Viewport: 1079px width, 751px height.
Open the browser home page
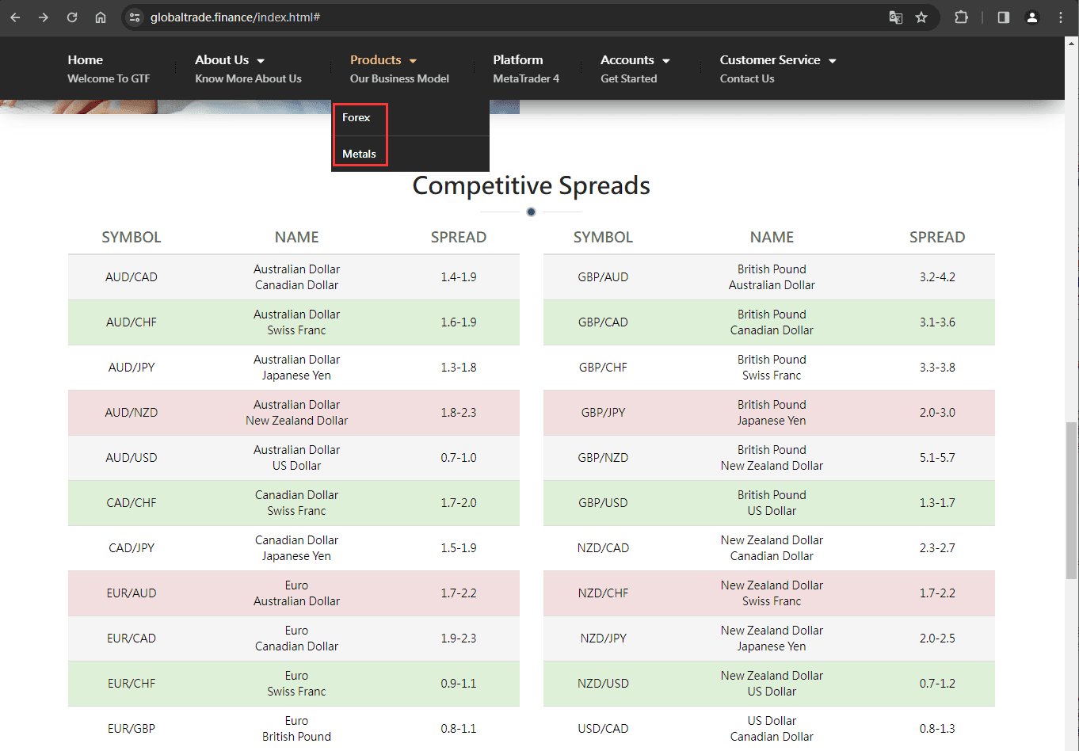[101, 17]
